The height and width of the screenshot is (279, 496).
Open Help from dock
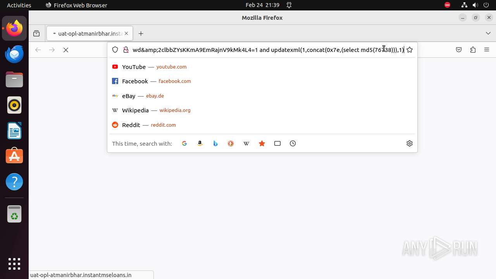tap(14, 182)
